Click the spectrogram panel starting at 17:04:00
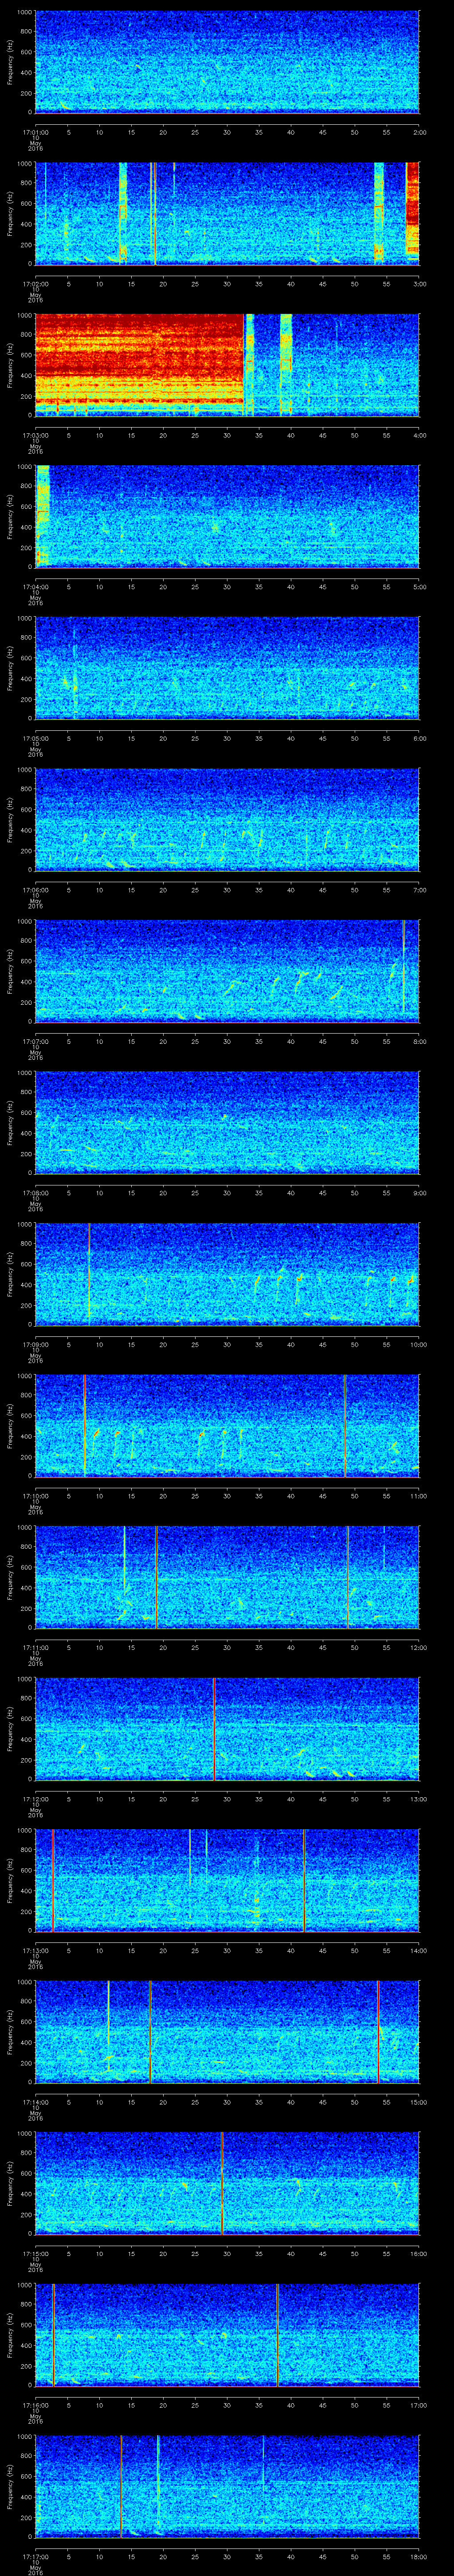The width and height of the screenshot is (454, 2576). coord(227,516)
